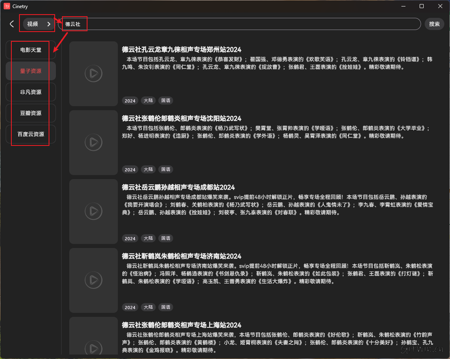Viewport: 450px width, 359px height.
Task: Open title 德云社岳云鹏孙越相声专场成都站2024
Action: coord(178,187)
